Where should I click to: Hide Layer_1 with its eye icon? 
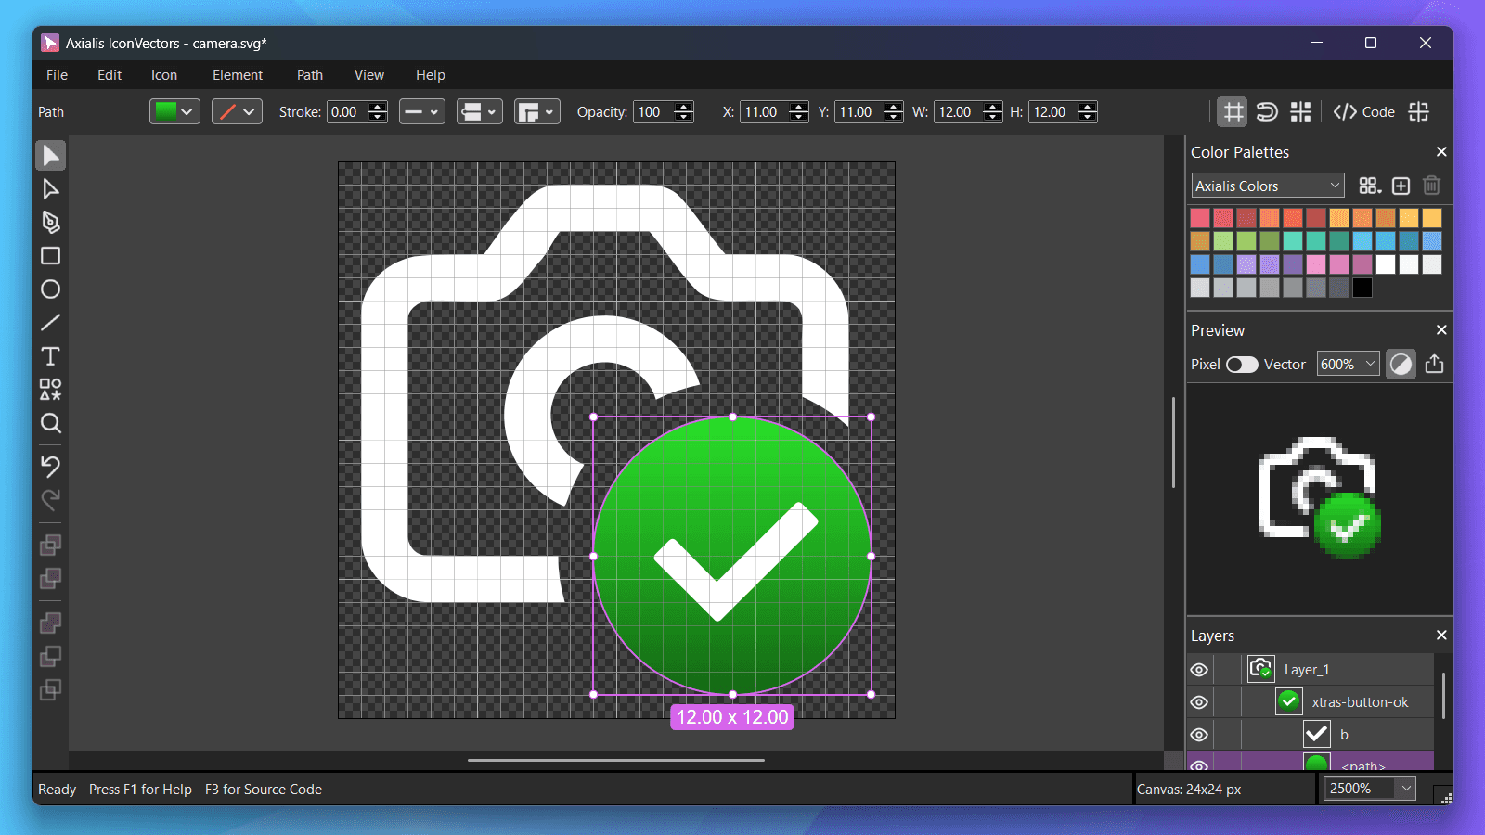[x=1199, y=670]
